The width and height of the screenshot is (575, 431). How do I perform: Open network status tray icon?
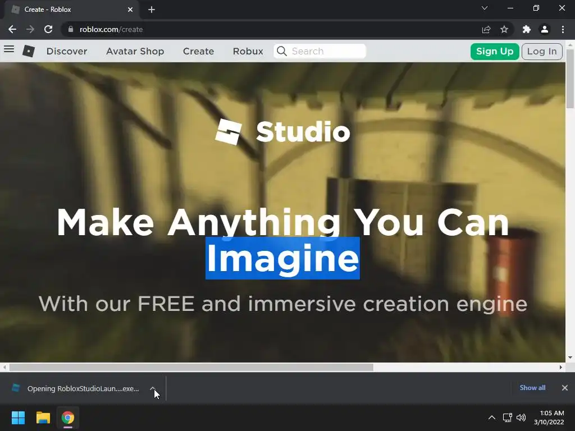(x=508, y=418)
